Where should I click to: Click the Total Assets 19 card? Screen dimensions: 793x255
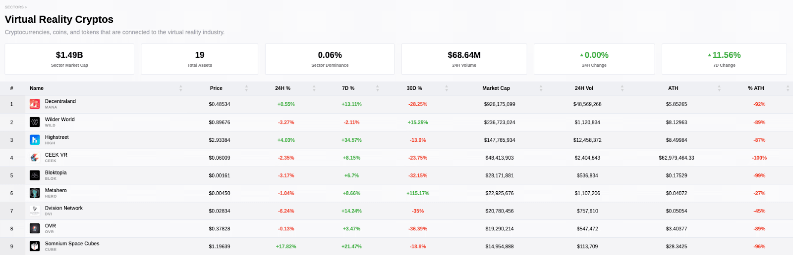coord(200,59)
